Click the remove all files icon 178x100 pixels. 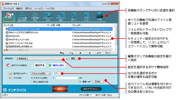point(108,53)
